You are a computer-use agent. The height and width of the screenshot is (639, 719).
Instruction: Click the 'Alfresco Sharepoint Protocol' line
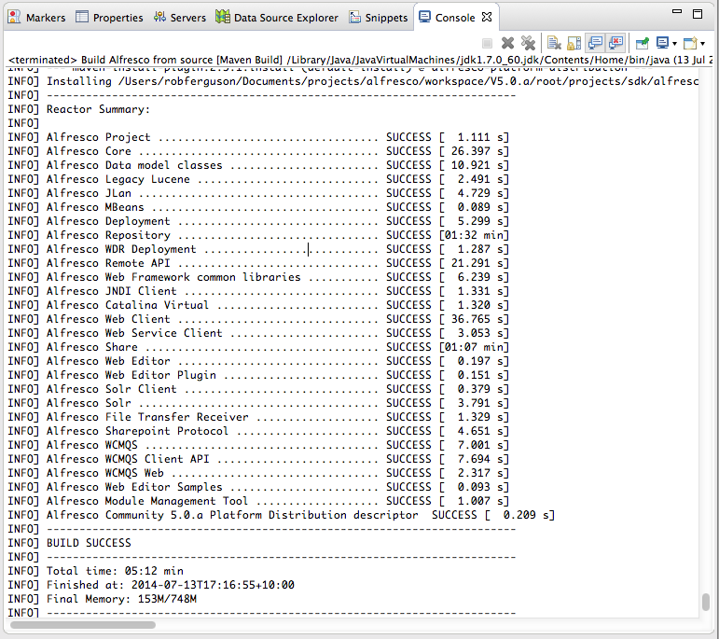point(258,431)
